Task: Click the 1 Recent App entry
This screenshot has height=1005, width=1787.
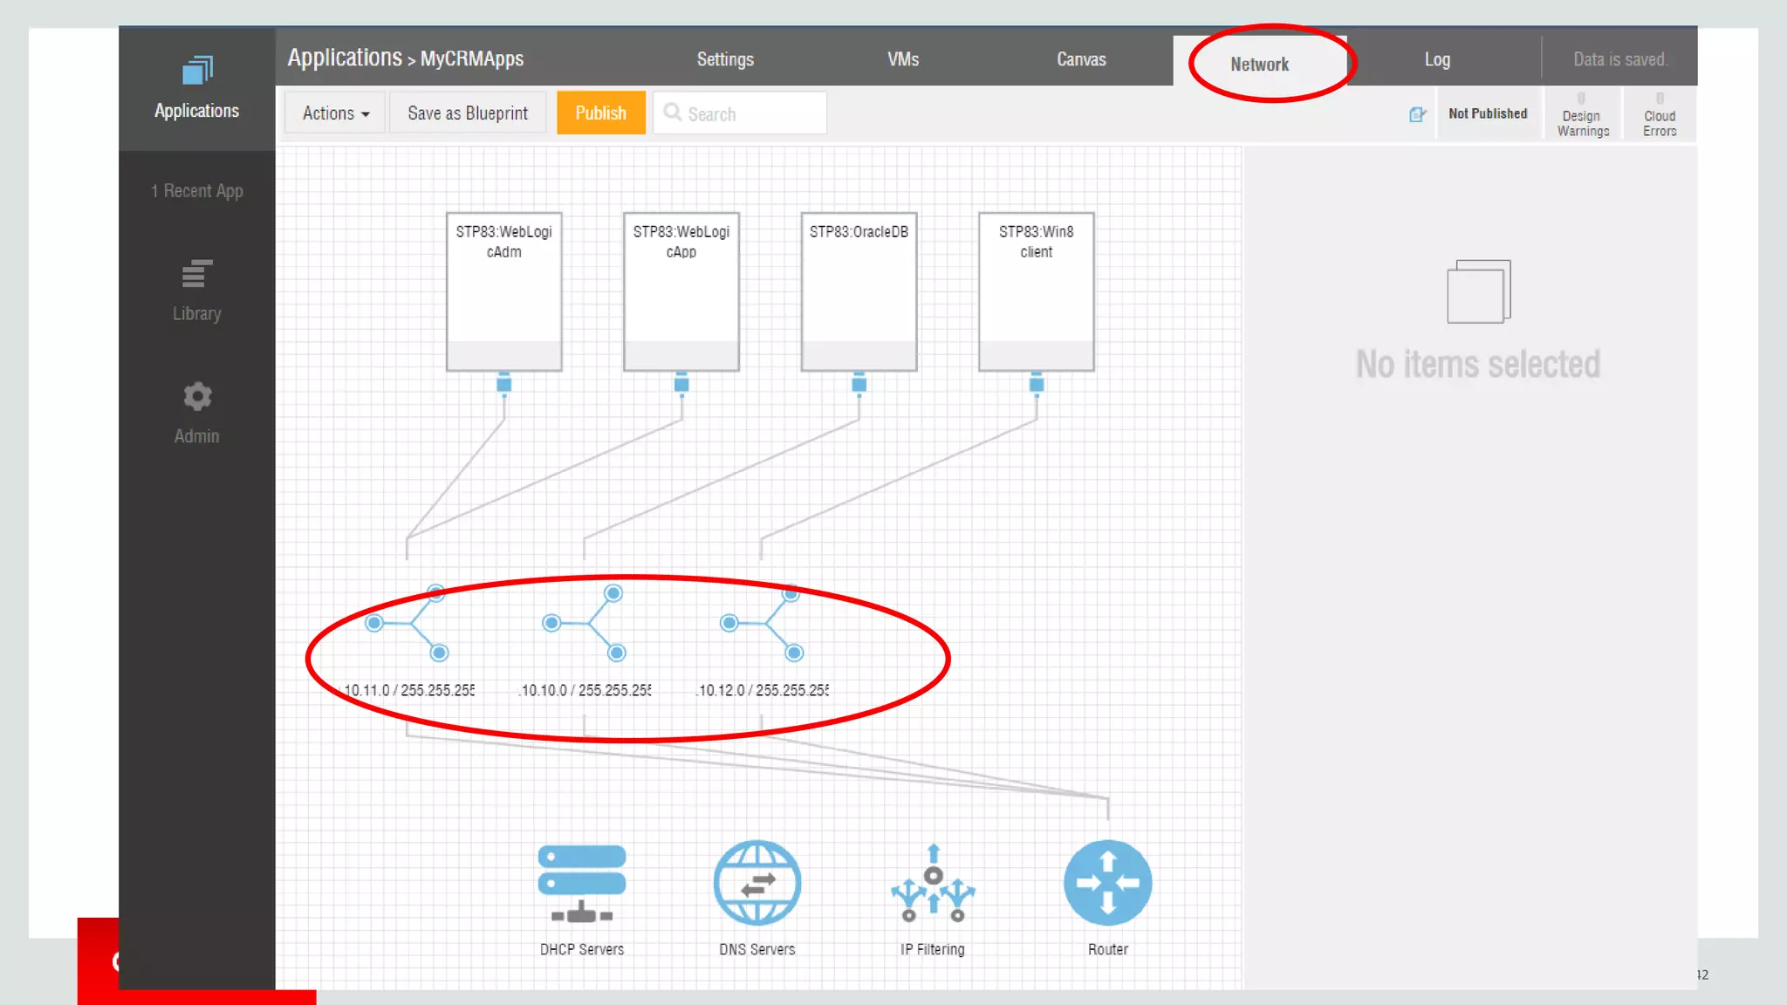Action: point(197,191)
